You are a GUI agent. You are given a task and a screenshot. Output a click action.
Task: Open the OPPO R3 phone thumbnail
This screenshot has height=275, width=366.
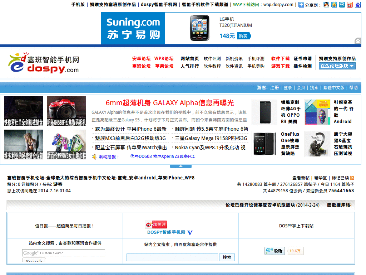[265, 112]
